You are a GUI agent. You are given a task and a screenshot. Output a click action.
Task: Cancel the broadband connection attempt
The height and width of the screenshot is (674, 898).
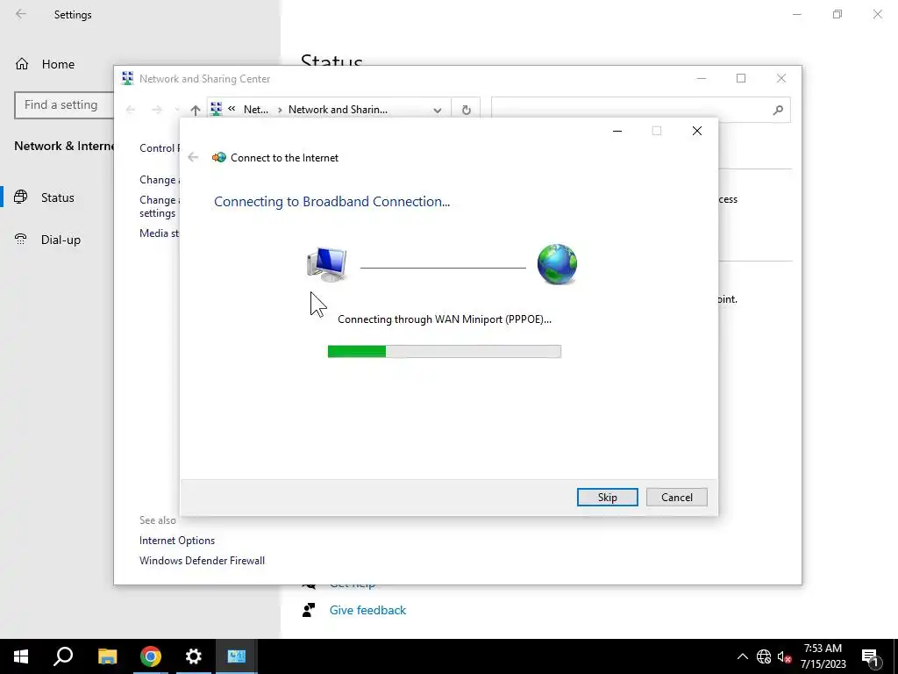coord(676,497)
